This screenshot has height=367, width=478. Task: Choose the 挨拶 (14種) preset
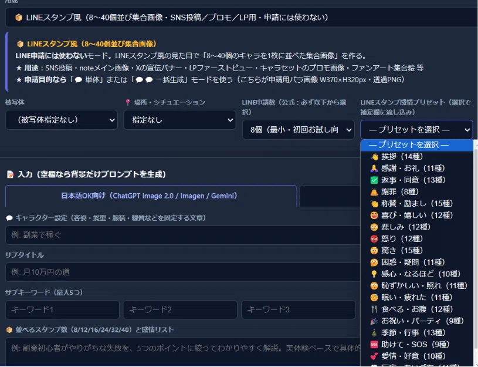click(416, 157)
